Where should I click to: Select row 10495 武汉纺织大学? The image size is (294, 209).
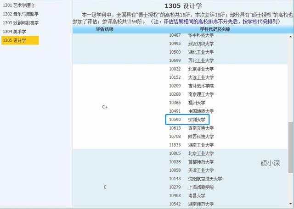[191, 44]
